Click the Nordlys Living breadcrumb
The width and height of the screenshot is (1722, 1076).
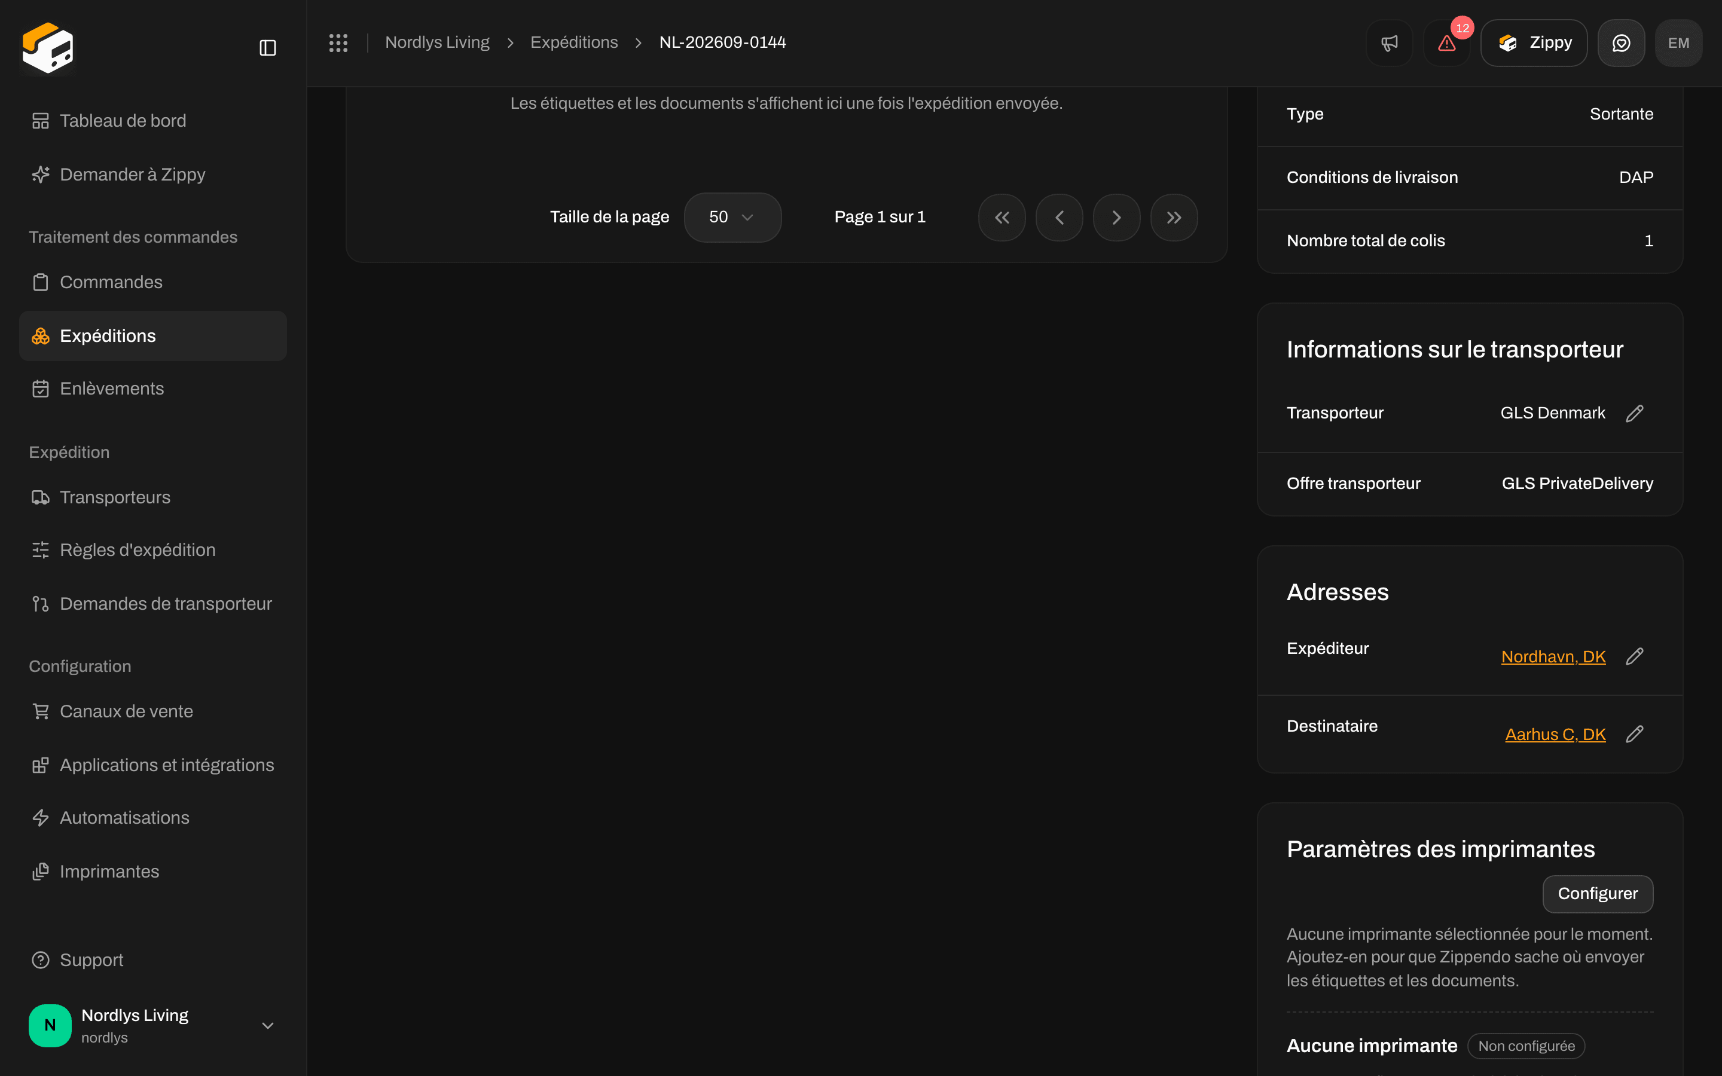438,42
